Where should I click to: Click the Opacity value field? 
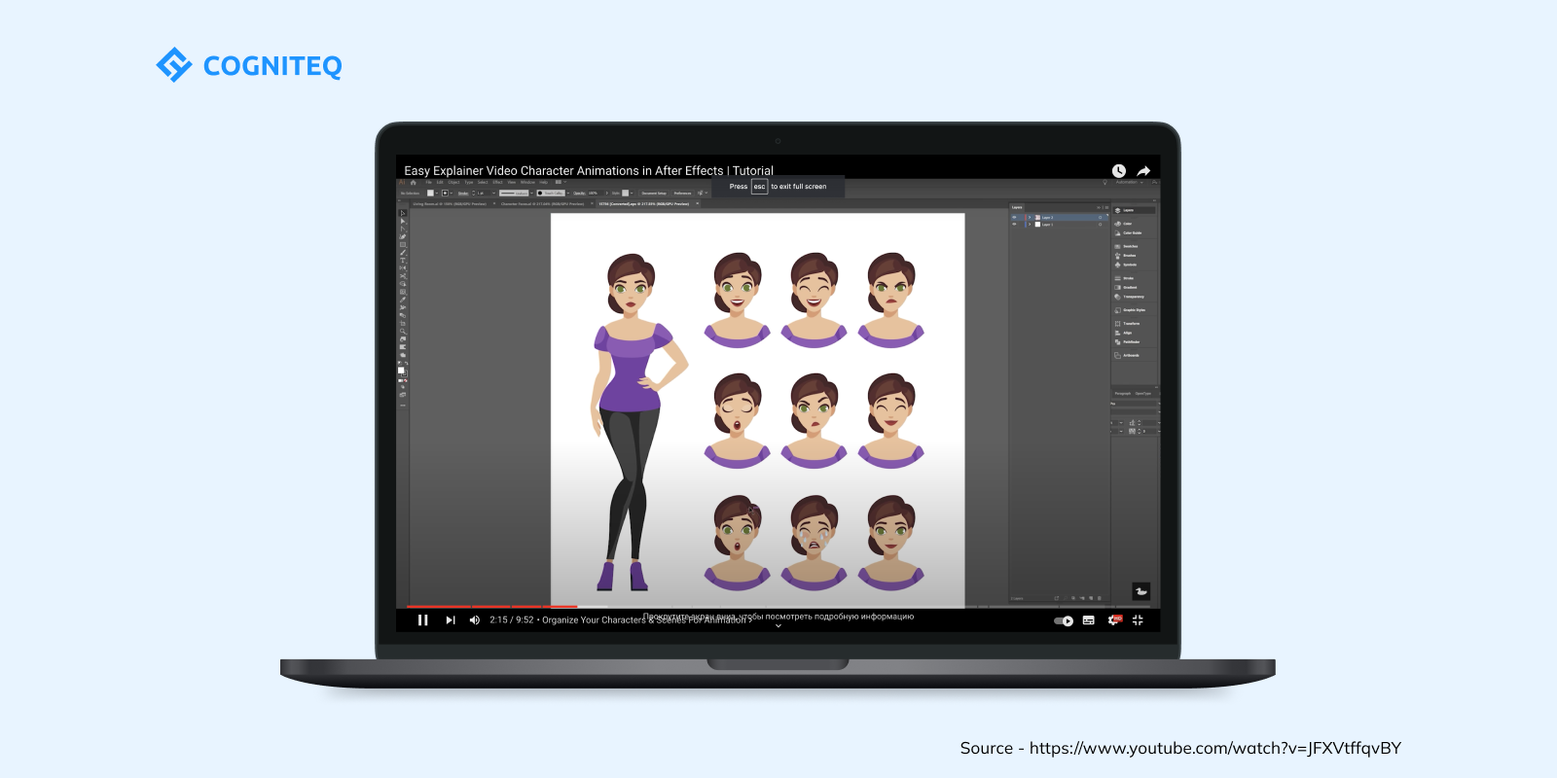[596, 193]
